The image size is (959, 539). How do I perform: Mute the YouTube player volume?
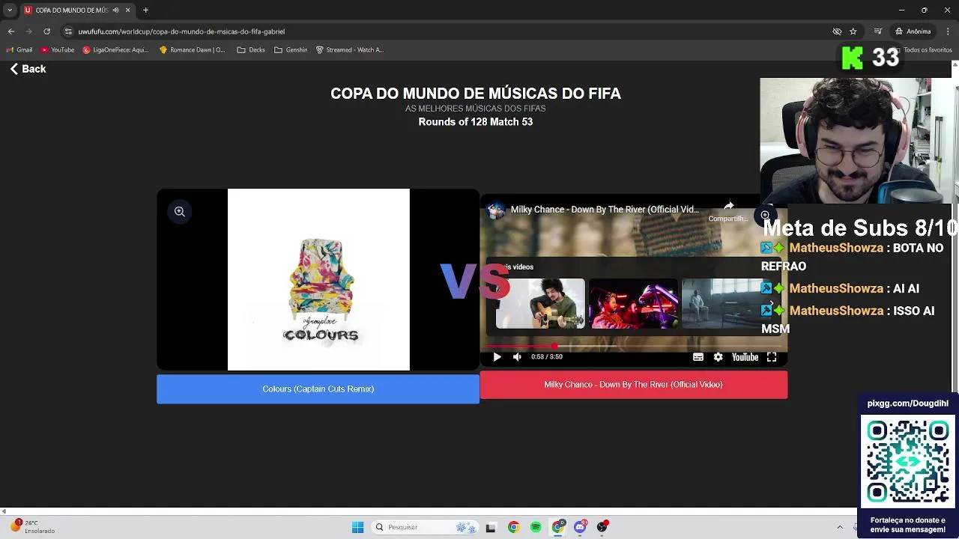pyautogui.click(x=517, y=357)
